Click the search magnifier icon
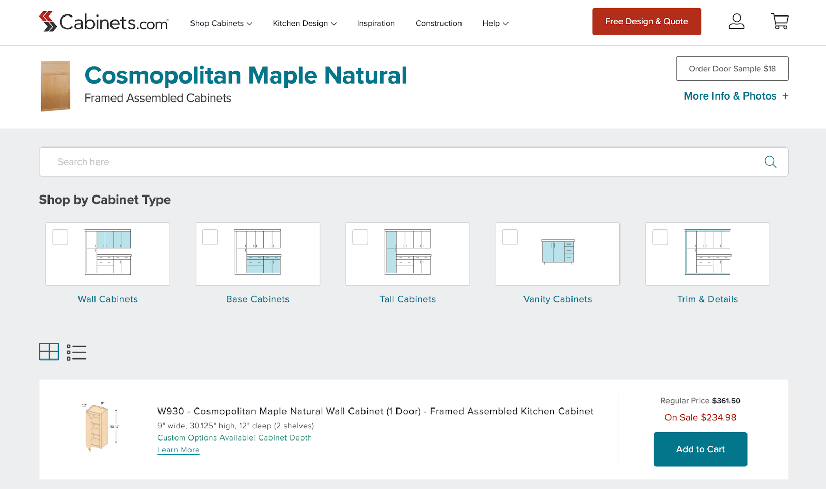The height and width of the screenshot is (489, 826). point(770,162)
